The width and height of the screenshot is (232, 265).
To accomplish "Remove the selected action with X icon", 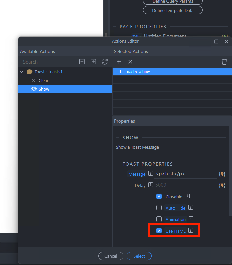I will pyautogui.click(x=130, y=62).
